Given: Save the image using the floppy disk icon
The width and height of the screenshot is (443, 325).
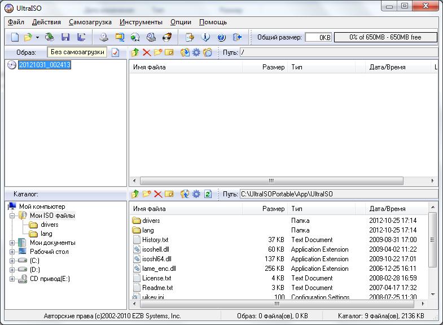Looking at the screenshot, I should 65,37.
